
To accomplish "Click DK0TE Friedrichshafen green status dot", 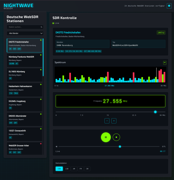I will [x=41, y=40].
